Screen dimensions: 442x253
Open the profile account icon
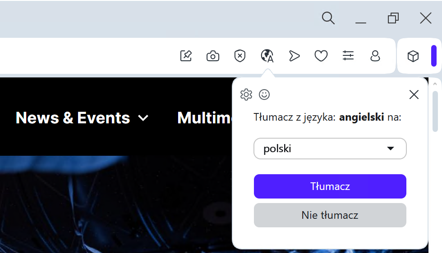(x=375, y=56)
